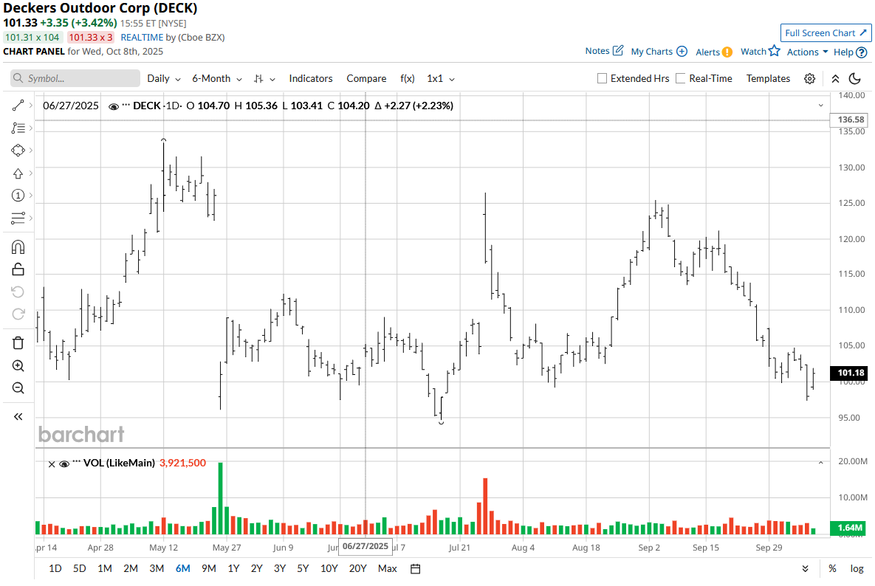Viewport: 875px width, 586px height.
Task: Open the Indicators menu
Action: click(x=311, y=79)
